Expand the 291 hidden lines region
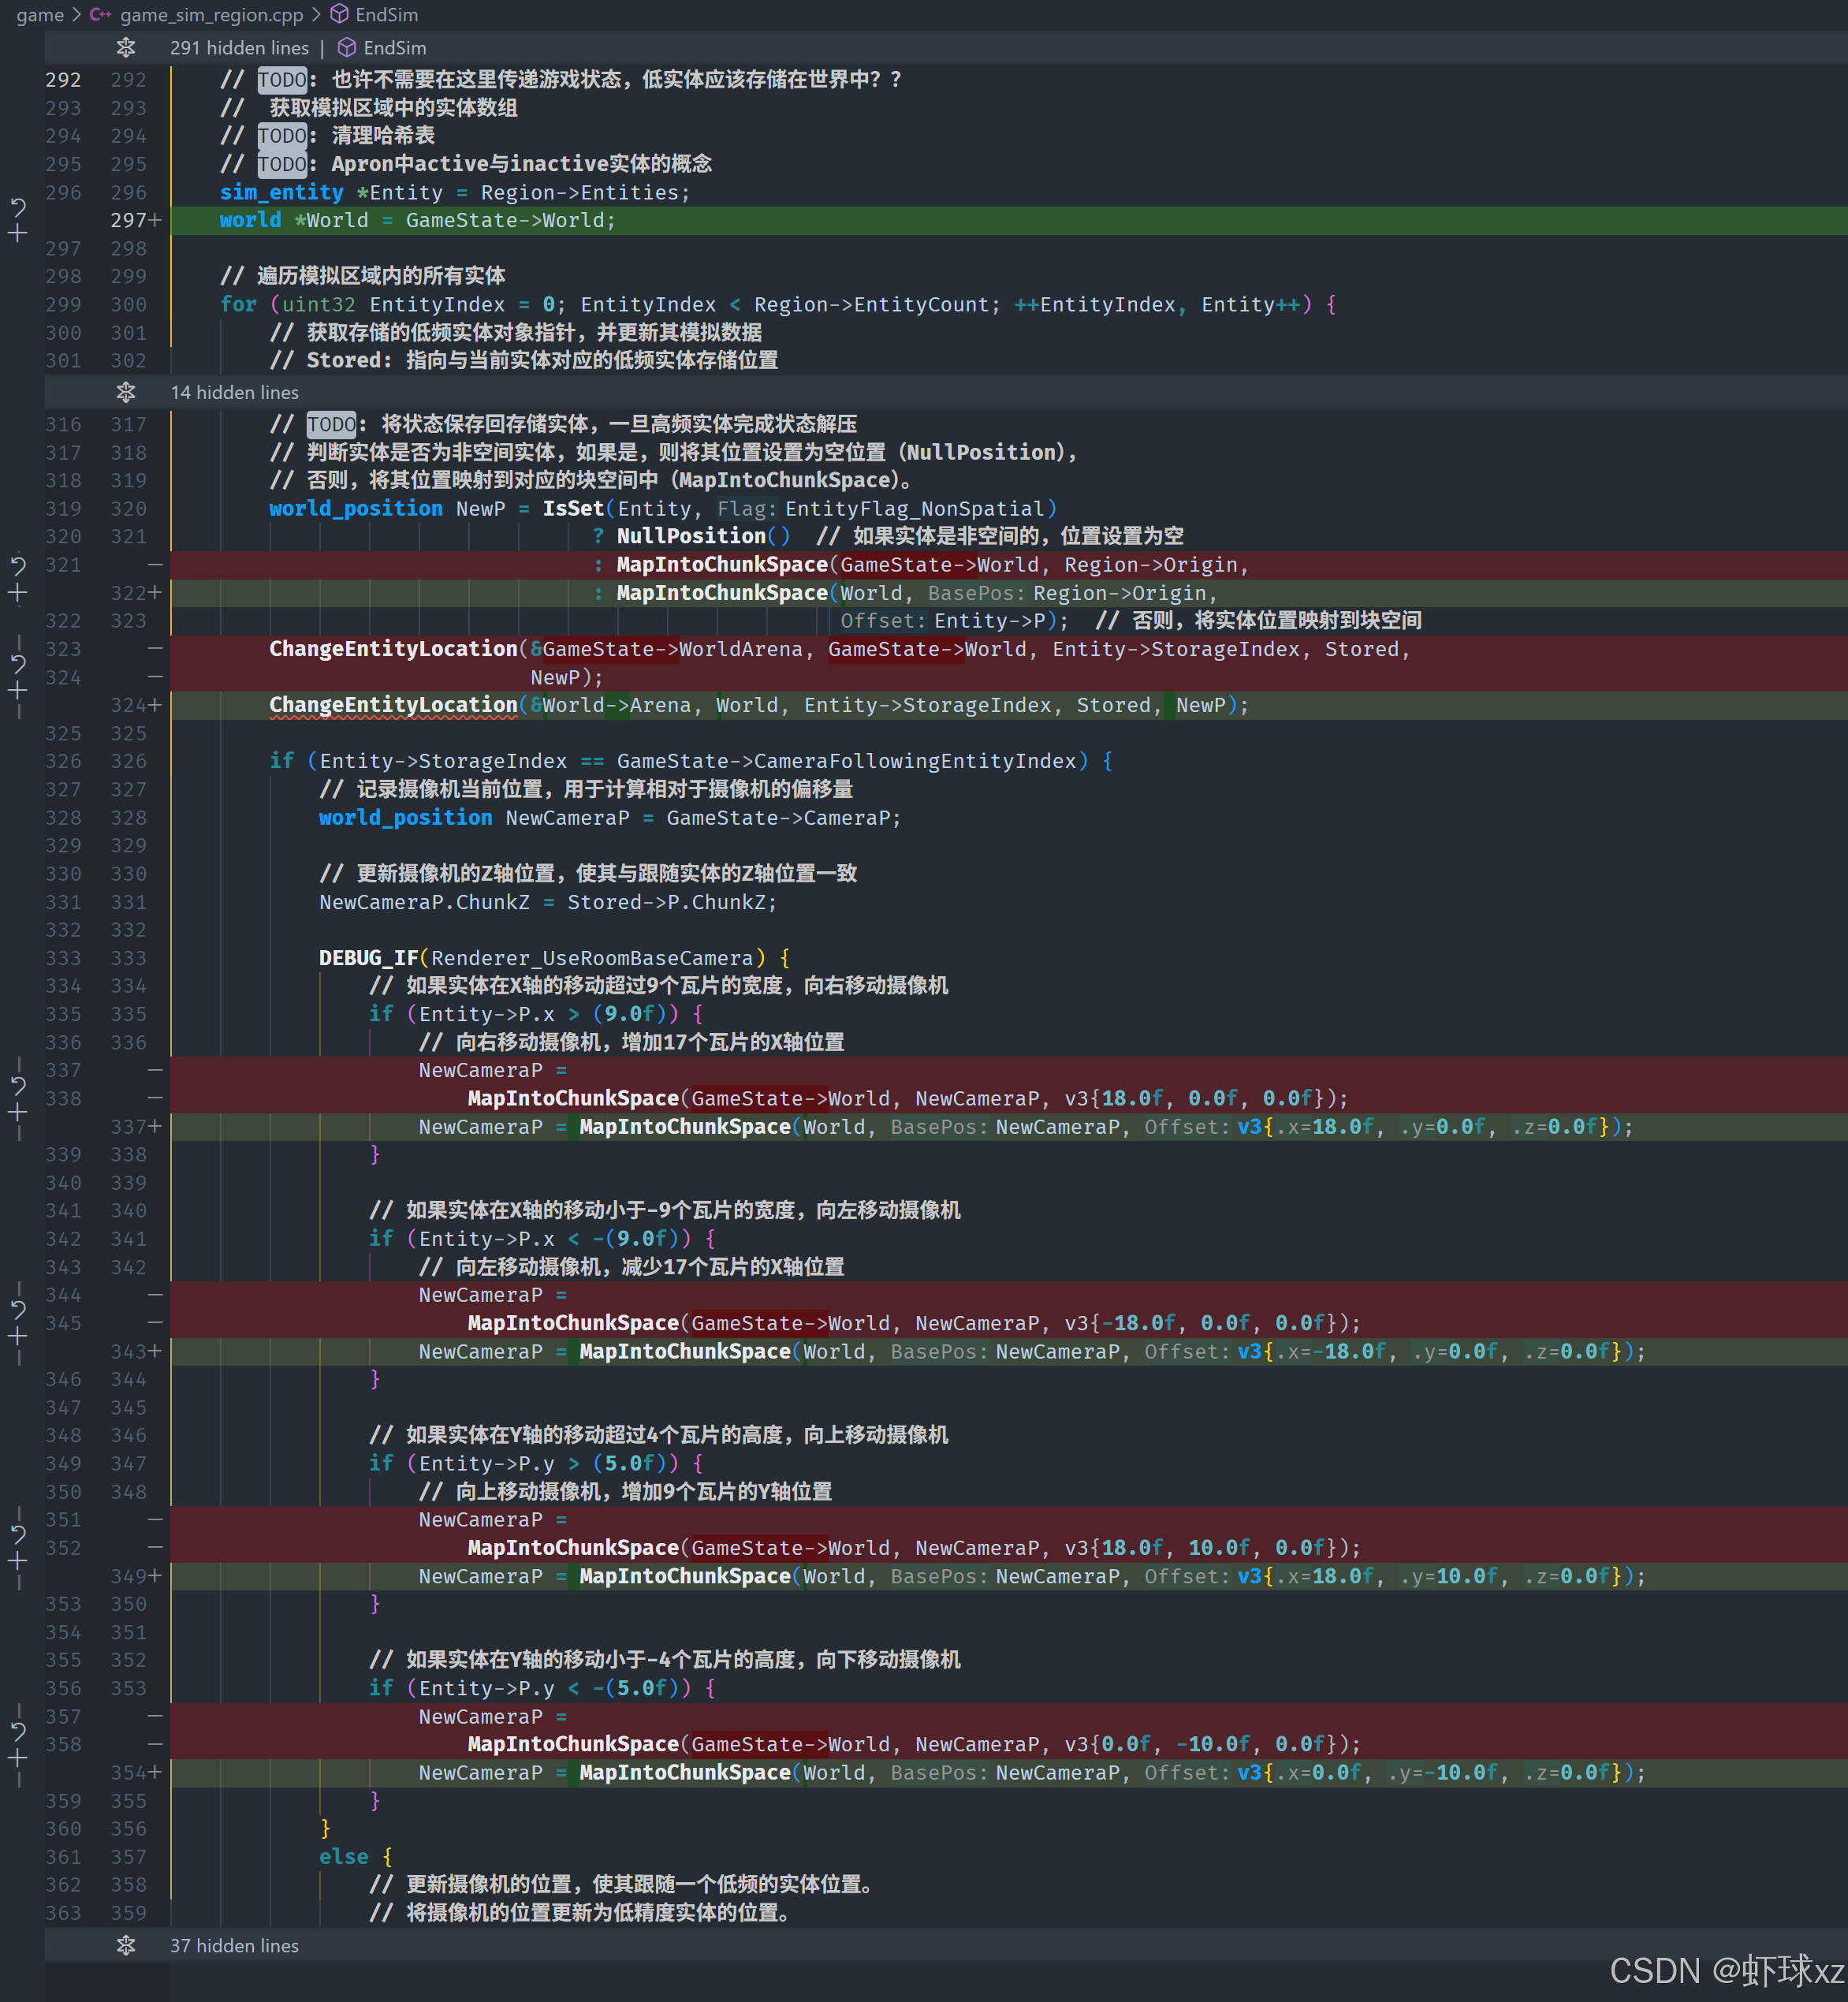Viewport: 1848px width, 2002px height. pos(126,47)
